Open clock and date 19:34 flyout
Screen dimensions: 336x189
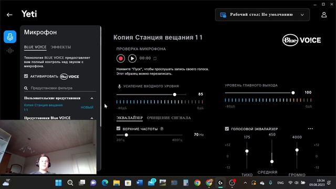317,183
